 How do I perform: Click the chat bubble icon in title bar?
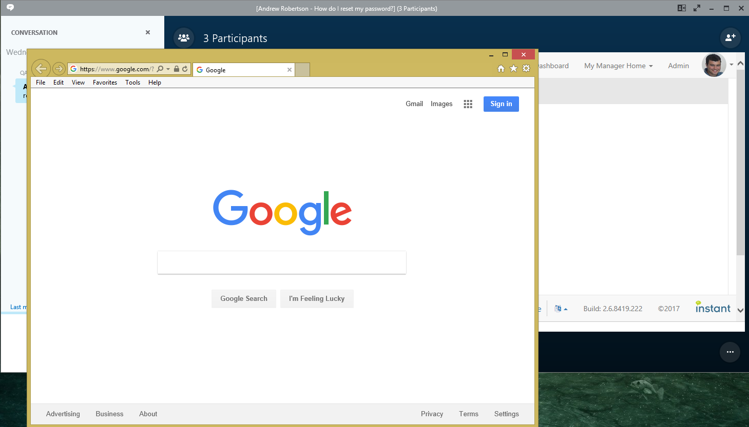click(x=10, y=8)
